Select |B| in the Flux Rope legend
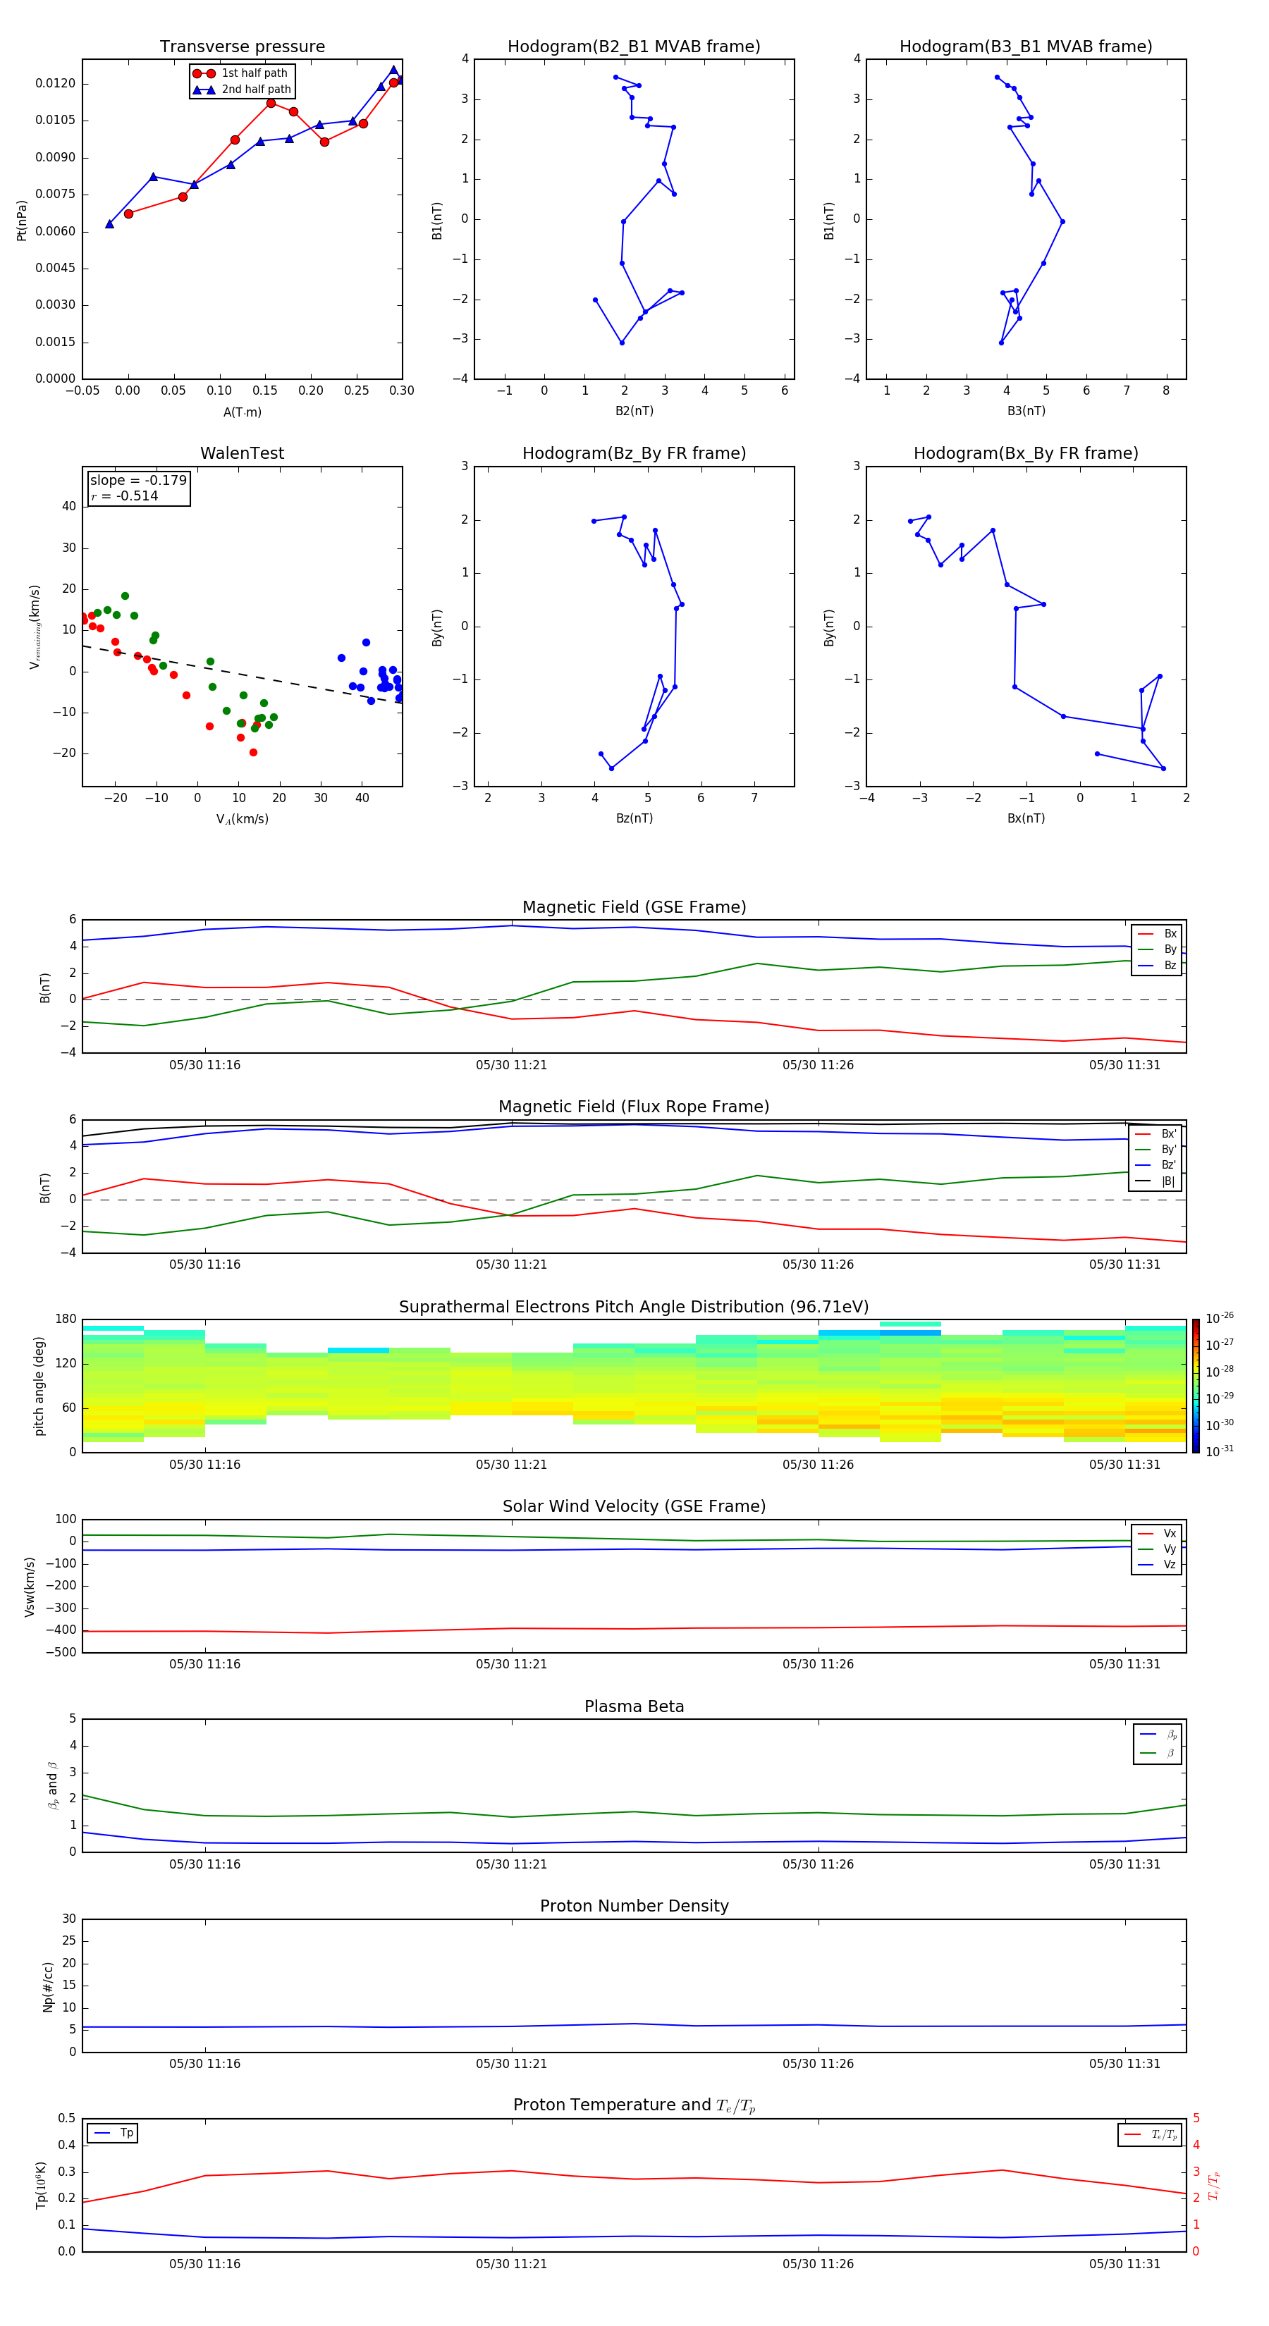This screenshot has height=2326, width=1269. 1156,1181
